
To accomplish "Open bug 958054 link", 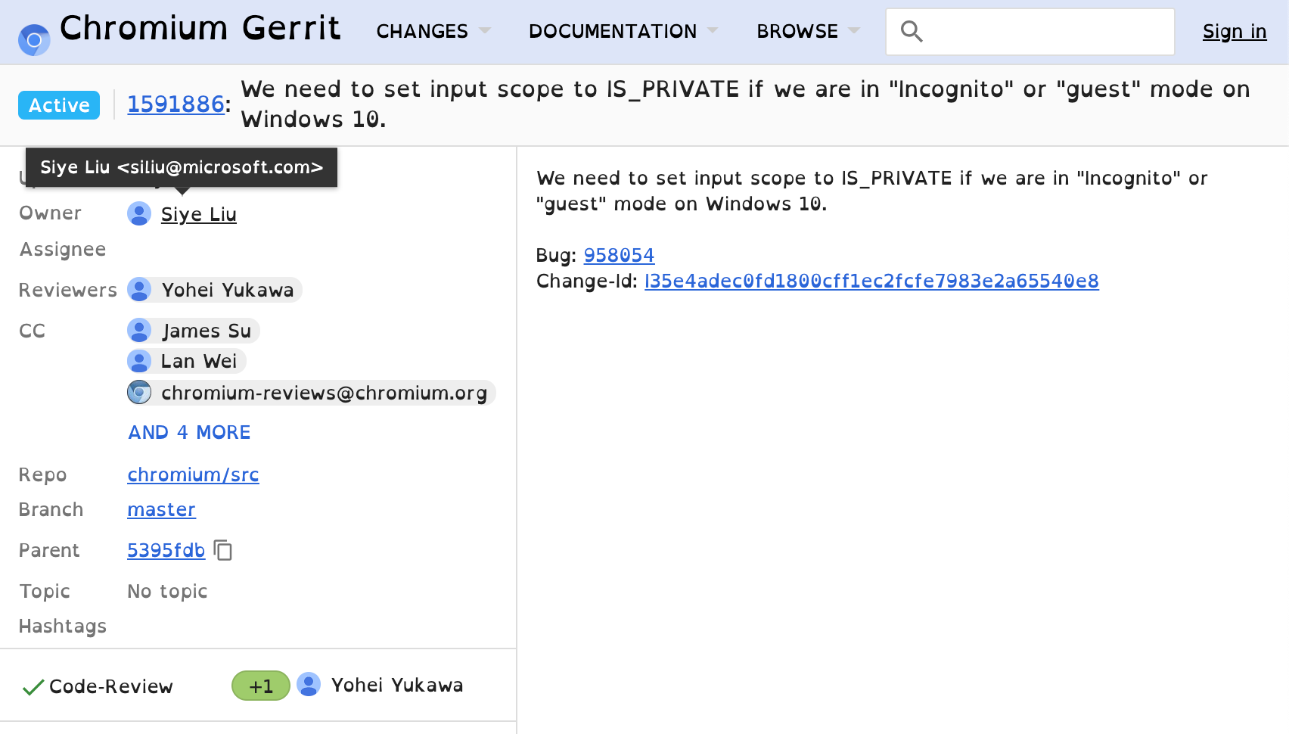I will [619, 255].
